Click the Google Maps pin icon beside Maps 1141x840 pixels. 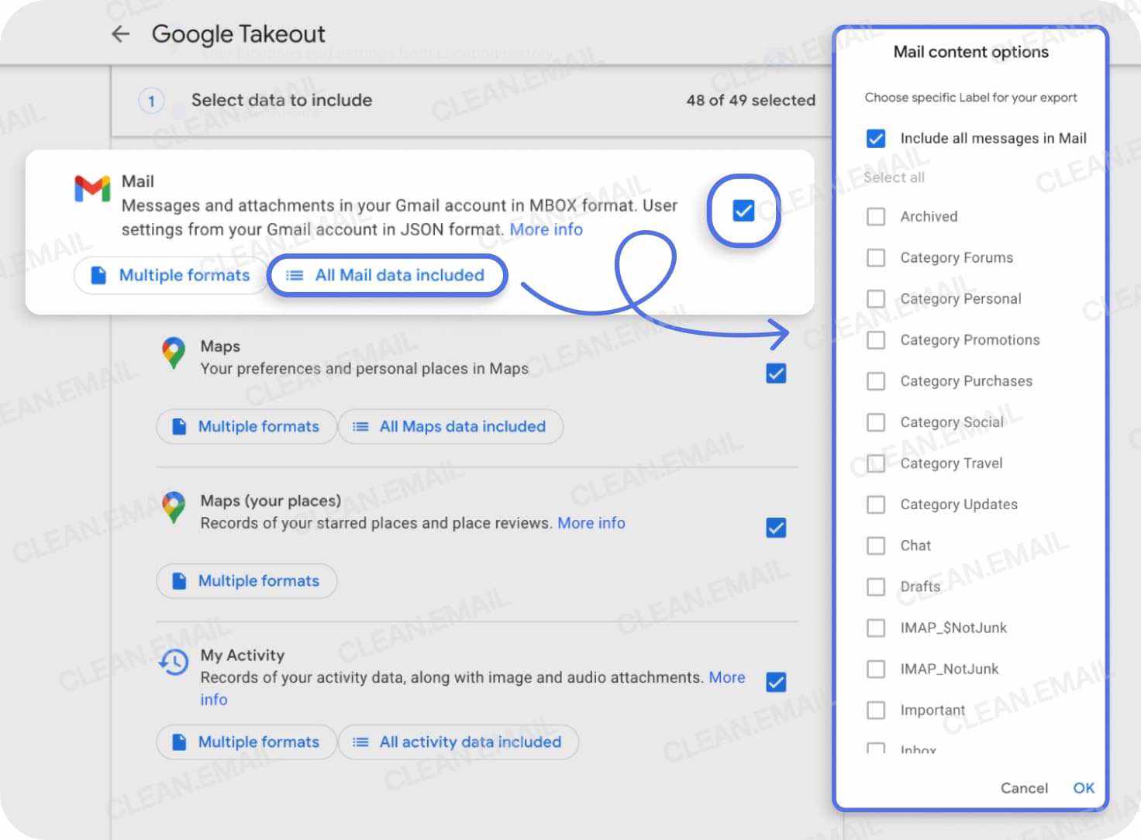172,353
